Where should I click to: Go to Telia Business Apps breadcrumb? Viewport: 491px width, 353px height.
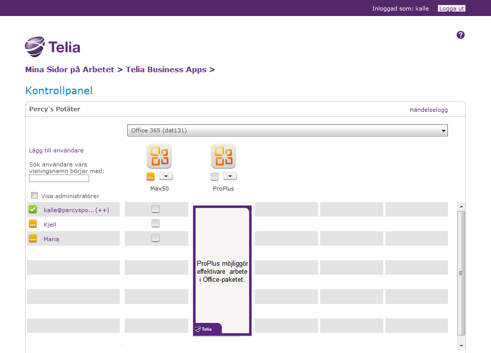click(x=166, y=70)
